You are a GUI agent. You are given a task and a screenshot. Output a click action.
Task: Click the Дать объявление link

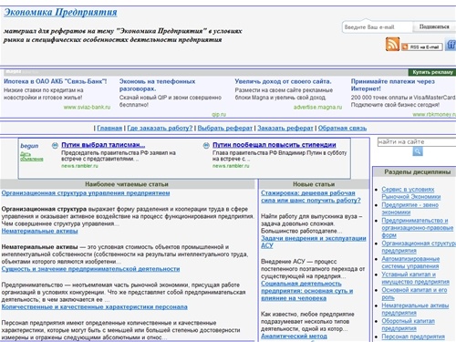[32, 156]
